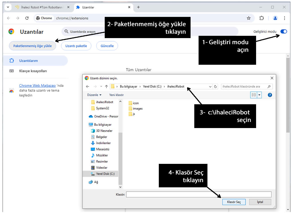Refresh the folder view in dialog
Screen dimensions: 293x220
pos(215,87)
